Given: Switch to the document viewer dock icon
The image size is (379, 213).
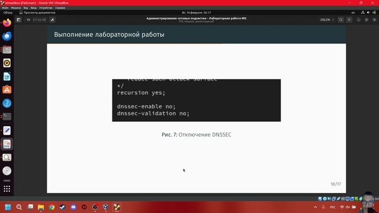Looking at the screenshot, I should pyautogui.click(x=7, y=144).
